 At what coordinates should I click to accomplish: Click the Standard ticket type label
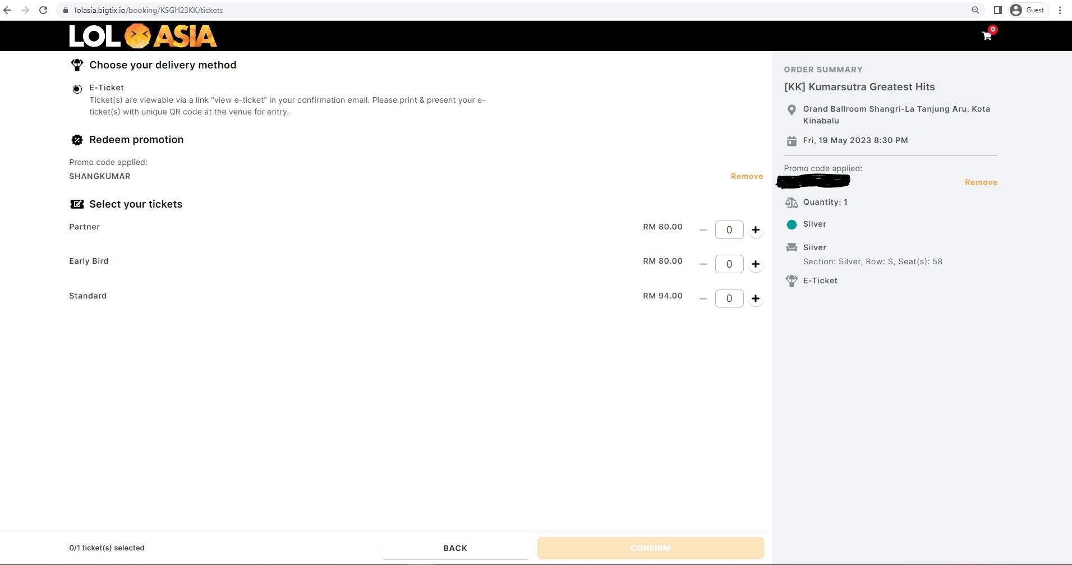tap(88, 296)
